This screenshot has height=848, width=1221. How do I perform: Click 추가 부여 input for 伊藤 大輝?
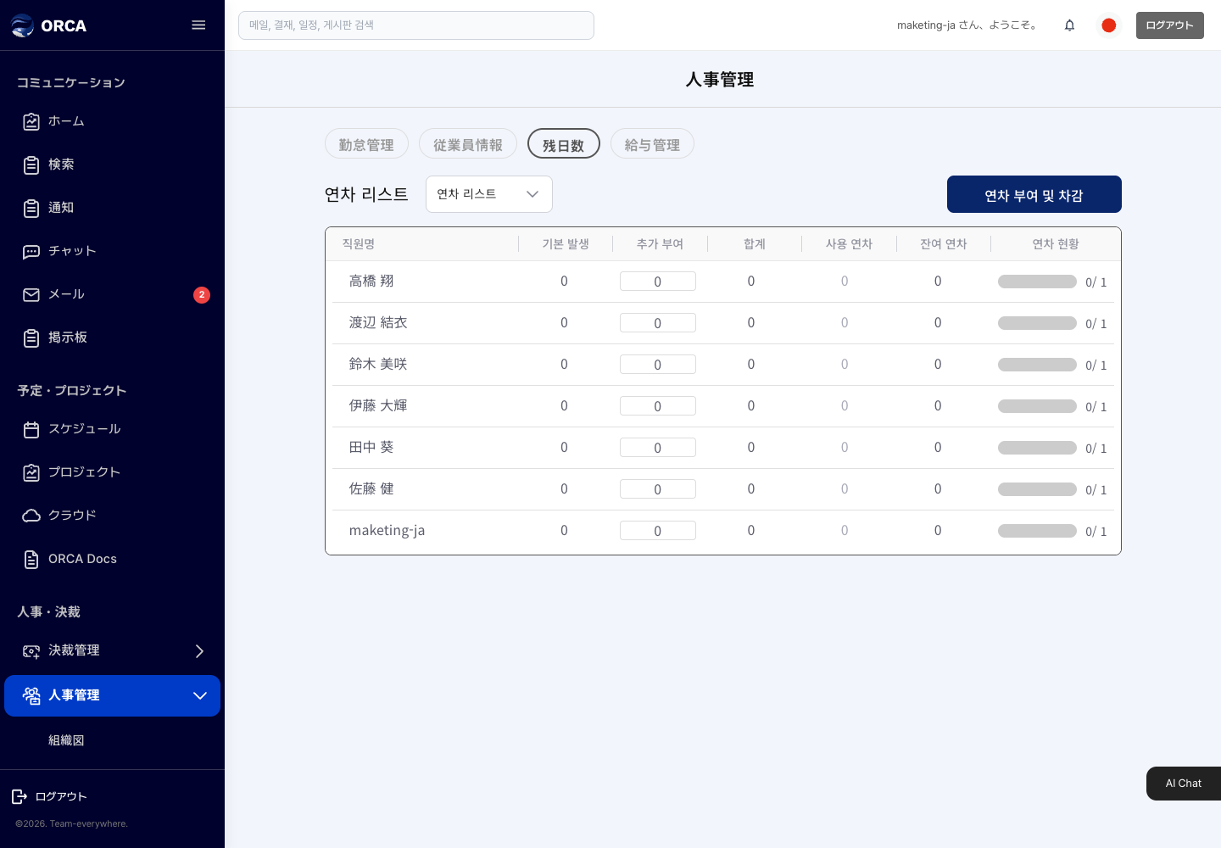[x=658, y=406]
